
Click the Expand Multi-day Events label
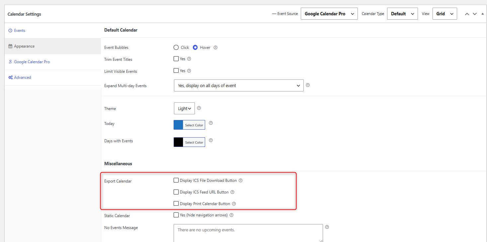click(x=125, y=85)
